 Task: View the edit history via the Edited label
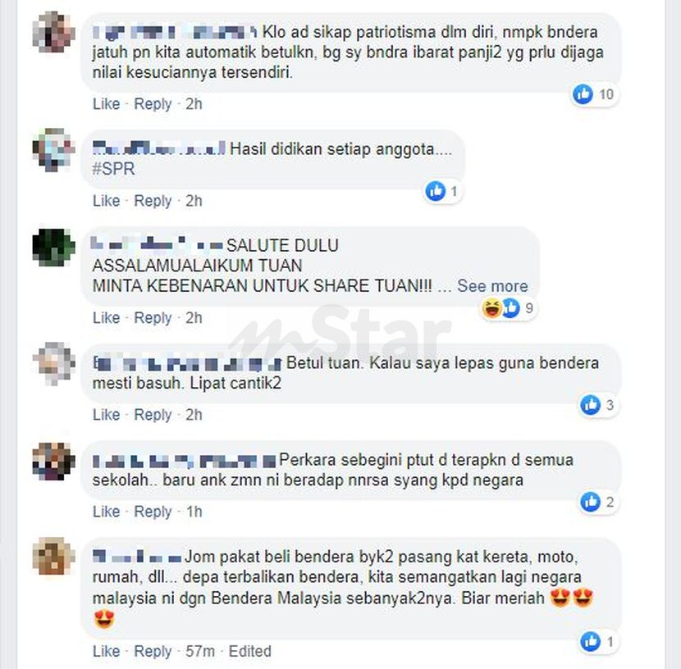[249, 651]
